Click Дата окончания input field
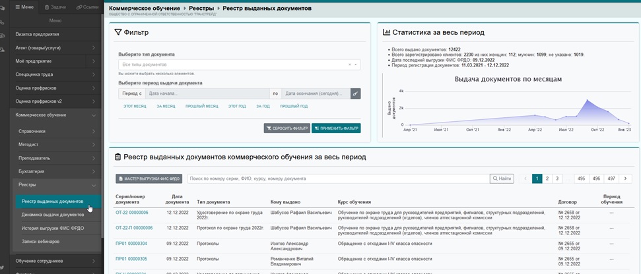 click(x=316, y=94)
